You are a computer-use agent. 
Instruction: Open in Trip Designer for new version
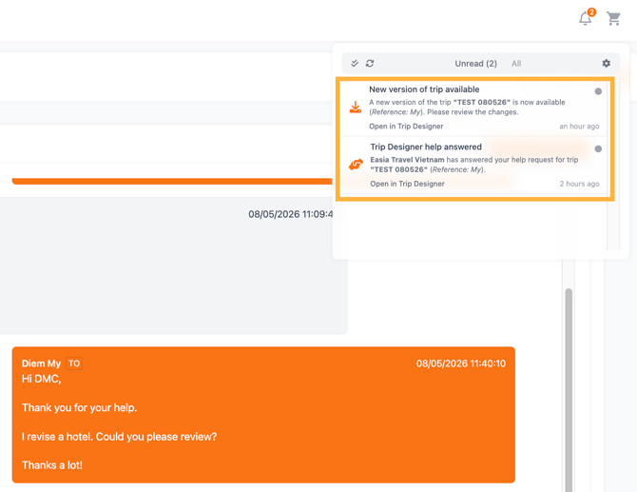click(x=406, y=127)
